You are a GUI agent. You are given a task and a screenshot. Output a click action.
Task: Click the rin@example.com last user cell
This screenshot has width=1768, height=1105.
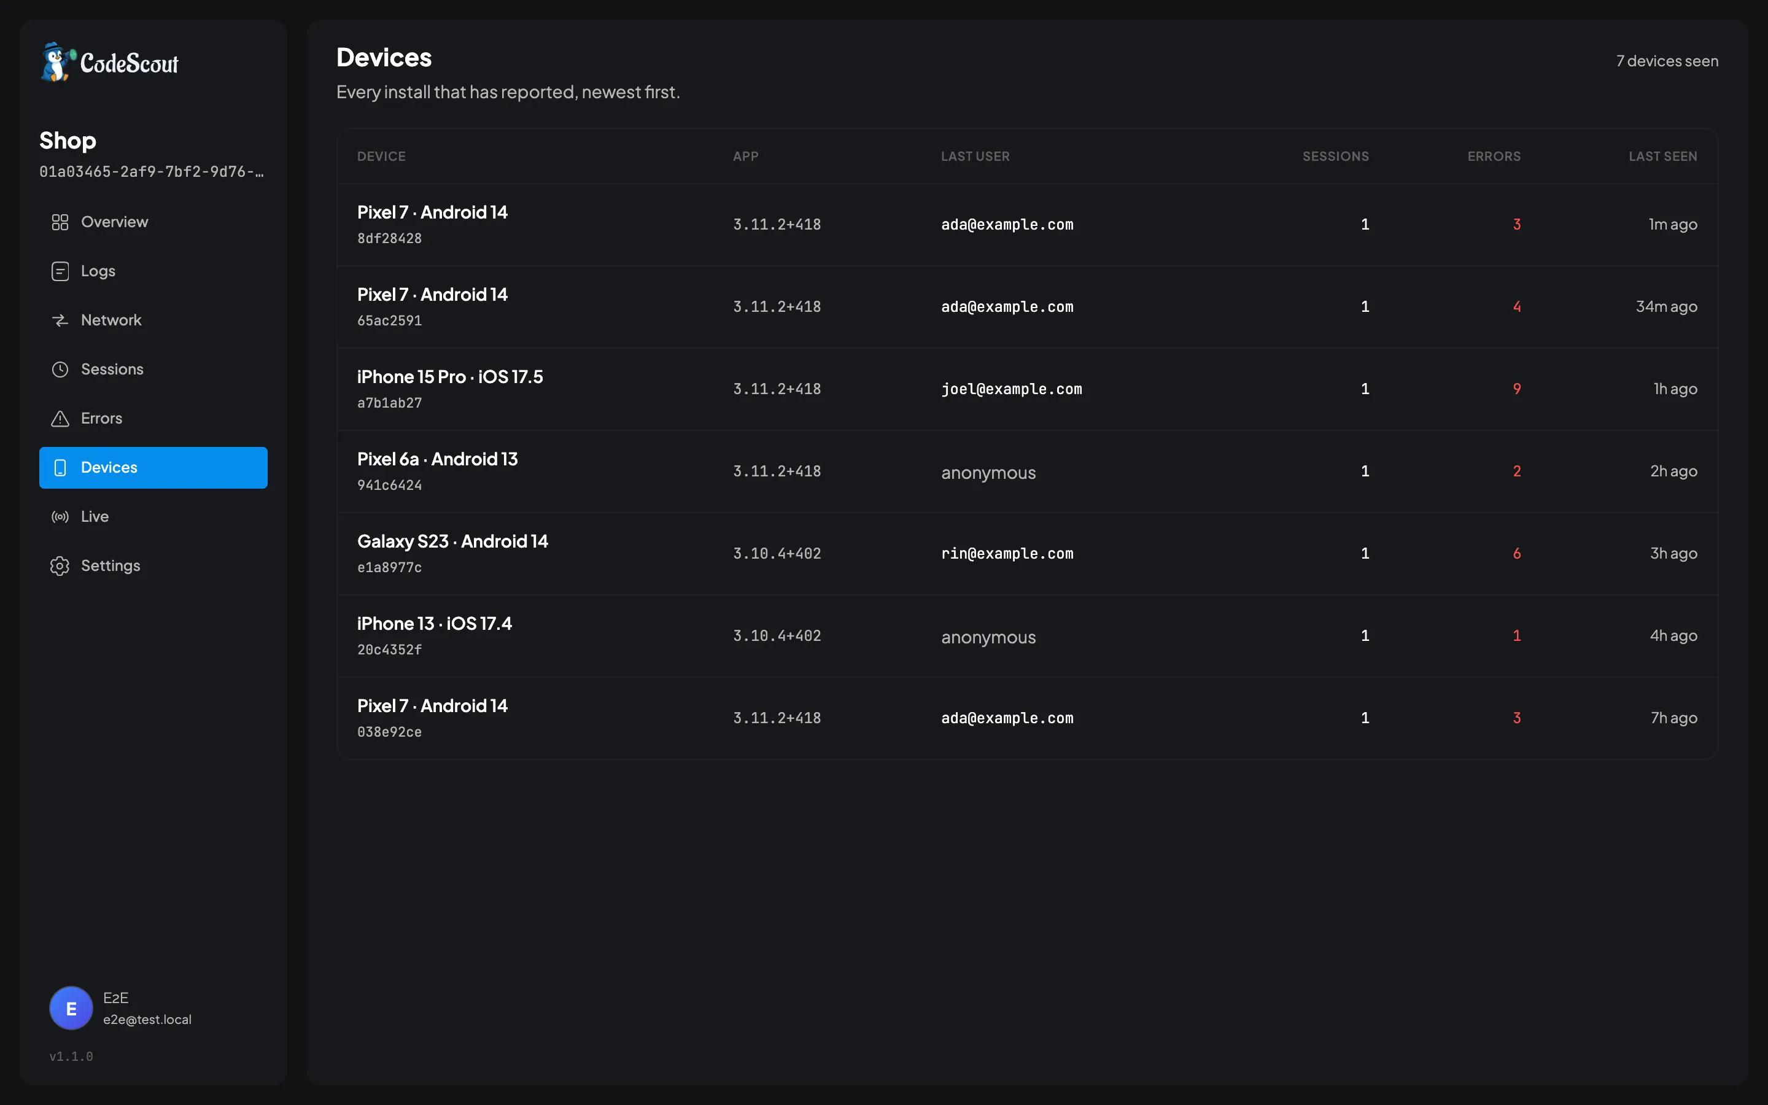pos(1007,553)
